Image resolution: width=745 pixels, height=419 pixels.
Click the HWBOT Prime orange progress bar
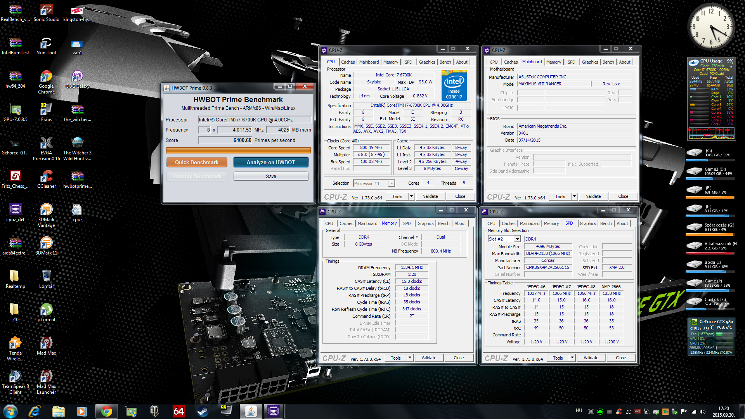point(238,150)
